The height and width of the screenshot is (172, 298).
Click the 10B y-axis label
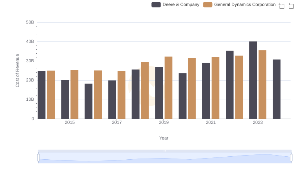pyautogui.click(x=30, y=99)
